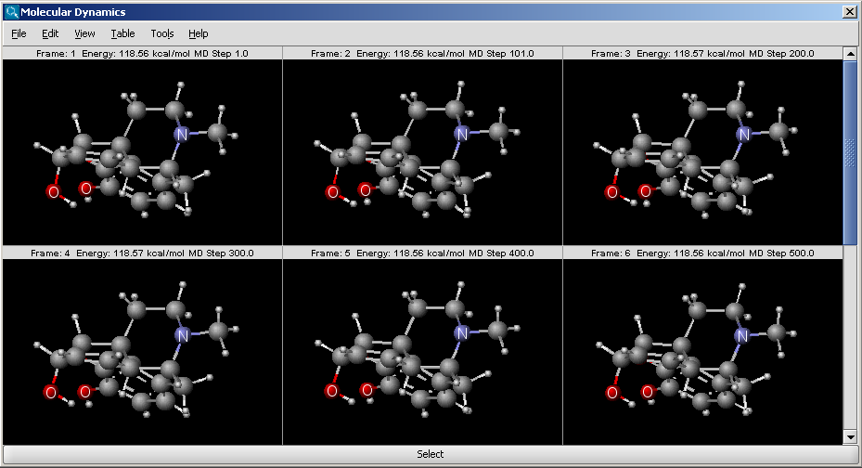The height and width of the screenshot is (468, 862).
Task: Select the Frame 2 molecule thumbnail
Action: click(x=422, y=152)
